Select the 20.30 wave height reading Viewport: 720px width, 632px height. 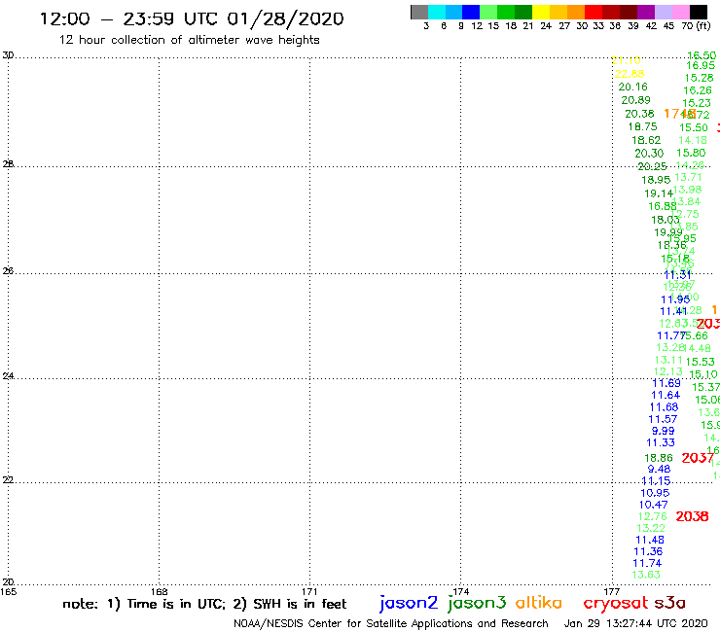[649, 154]
